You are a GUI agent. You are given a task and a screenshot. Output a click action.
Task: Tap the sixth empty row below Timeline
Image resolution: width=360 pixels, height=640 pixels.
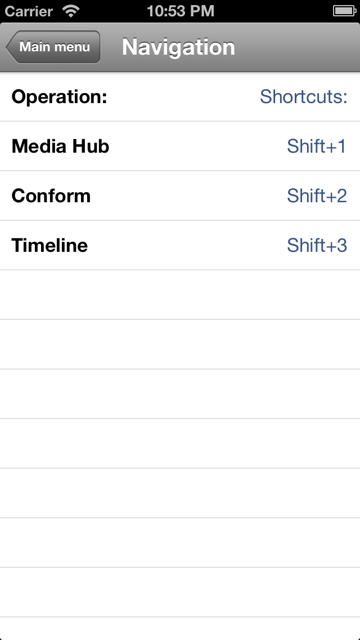[180, 543]
